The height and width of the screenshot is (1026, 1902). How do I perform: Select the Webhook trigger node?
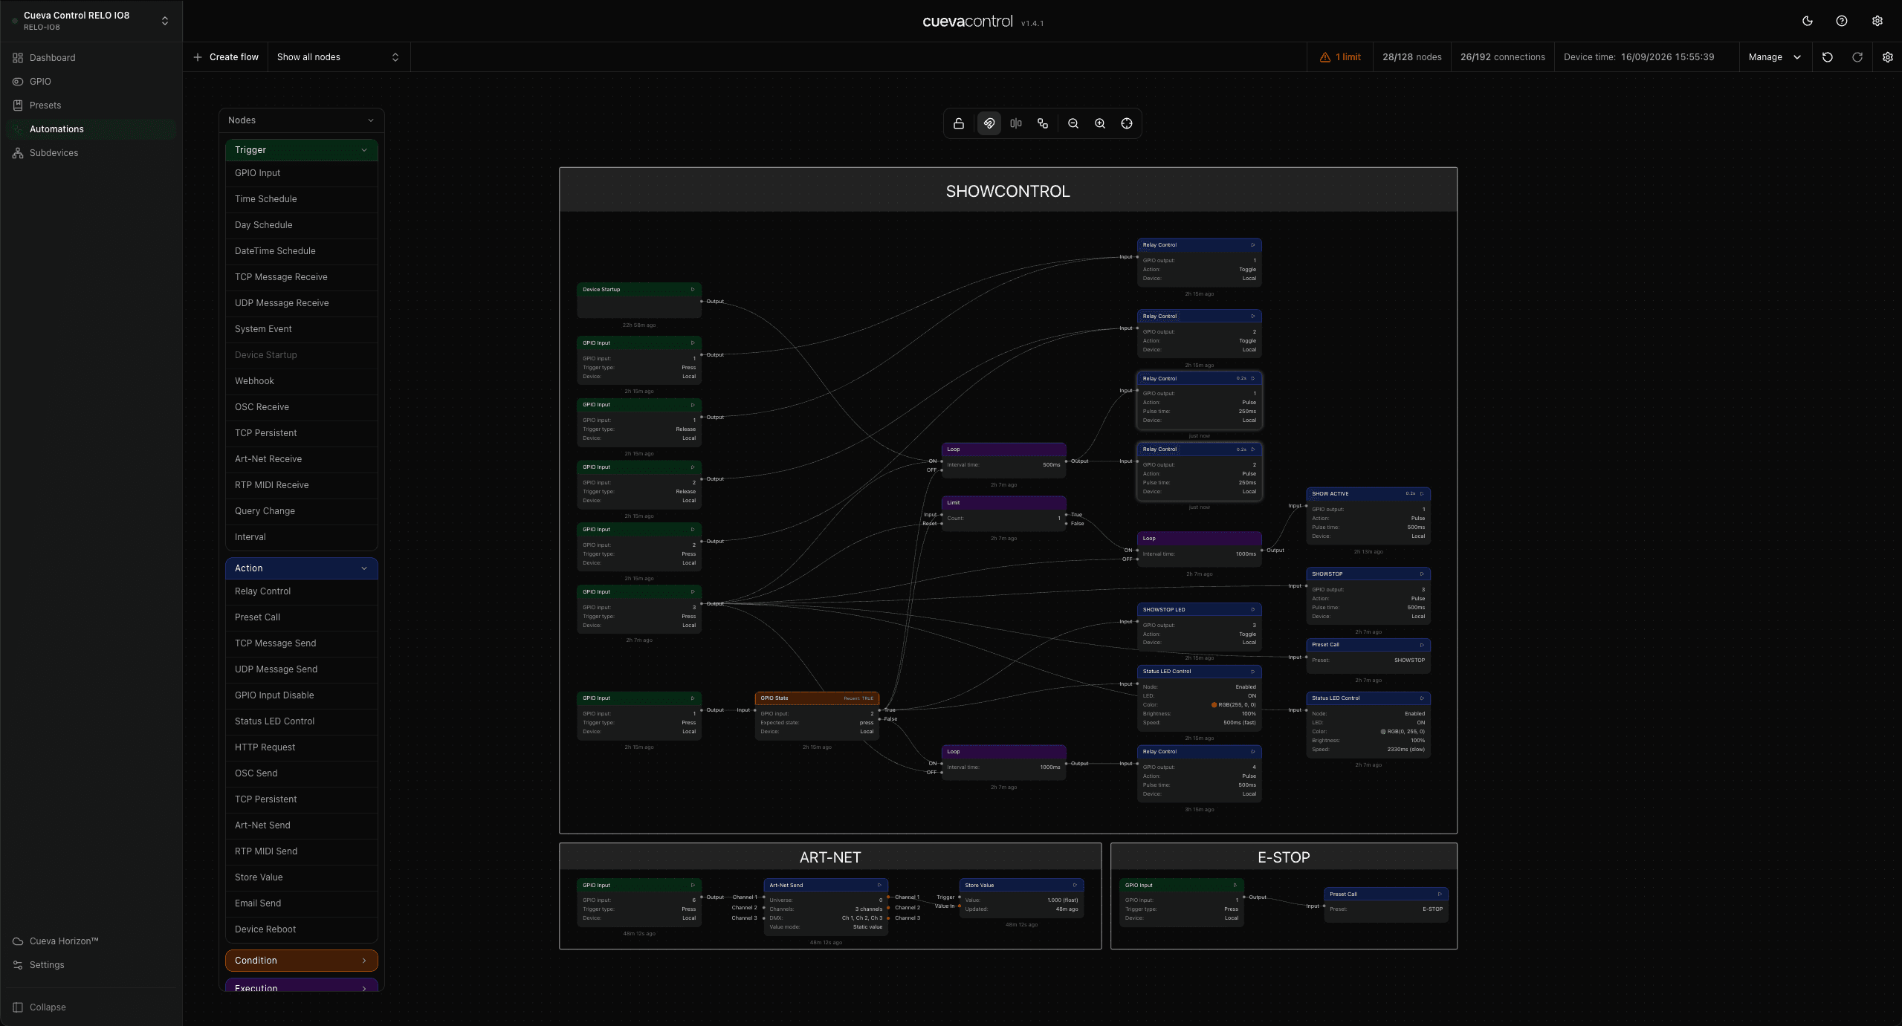click(x=302, y=381)
